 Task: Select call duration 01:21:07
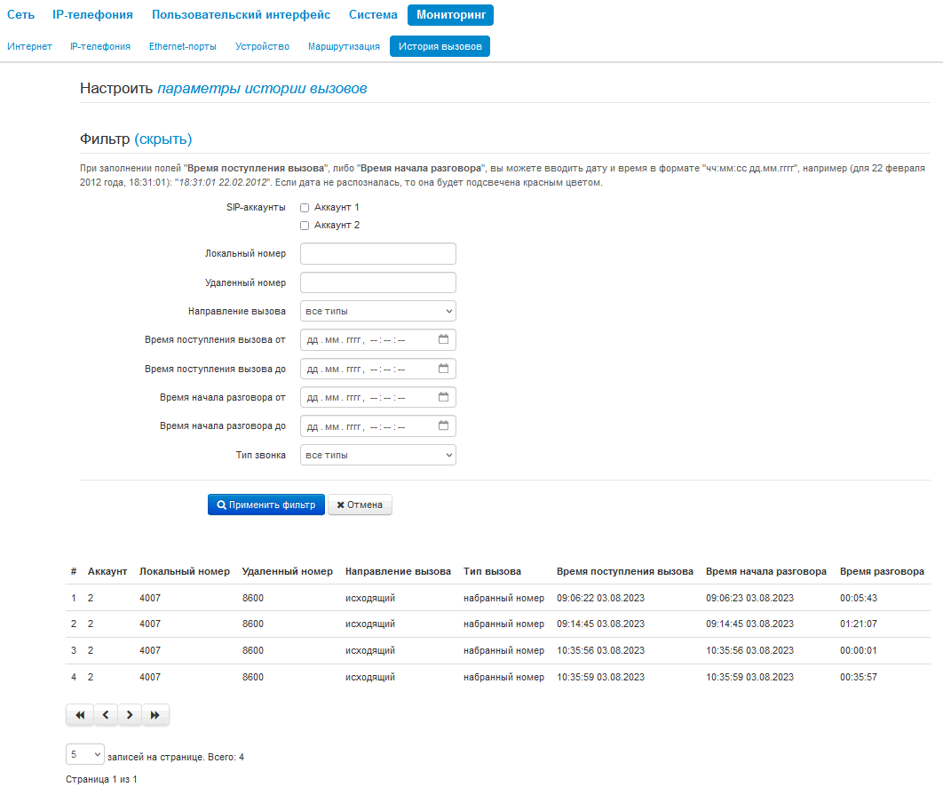(859, 624)
